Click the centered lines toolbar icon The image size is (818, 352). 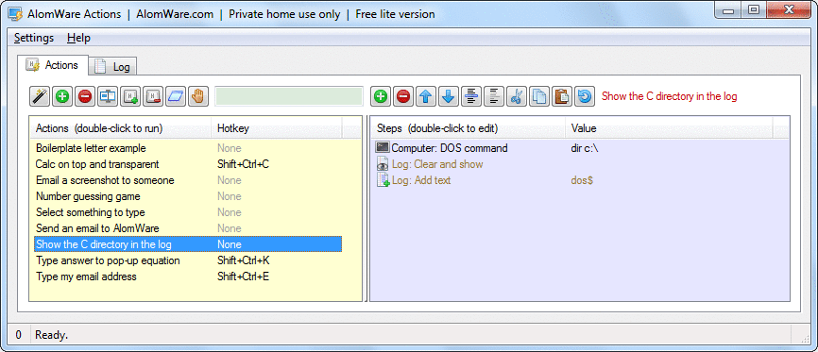coord(471,96)
